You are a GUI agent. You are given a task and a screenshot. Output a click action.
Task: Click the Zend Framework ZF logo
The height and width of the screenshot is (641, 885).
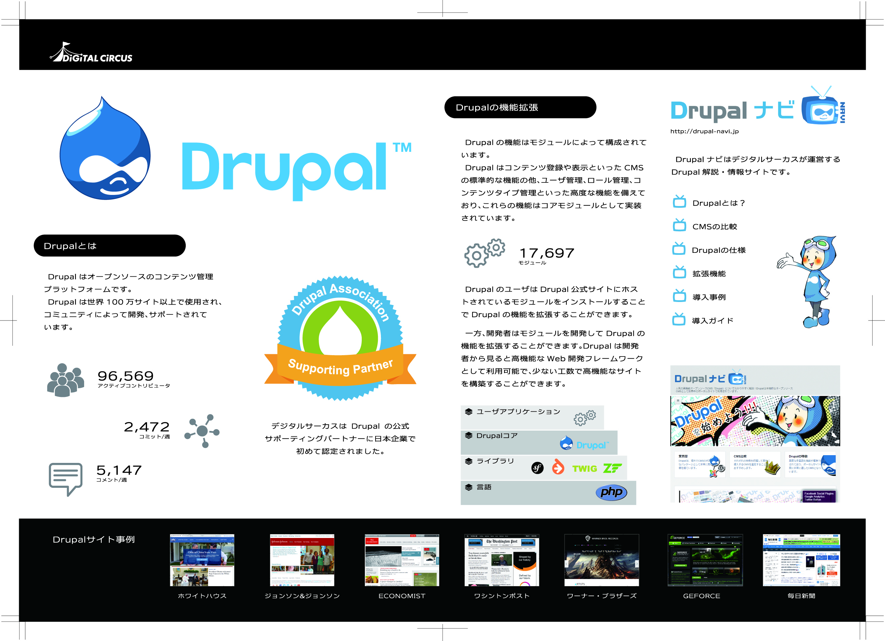tap(612, 468)
